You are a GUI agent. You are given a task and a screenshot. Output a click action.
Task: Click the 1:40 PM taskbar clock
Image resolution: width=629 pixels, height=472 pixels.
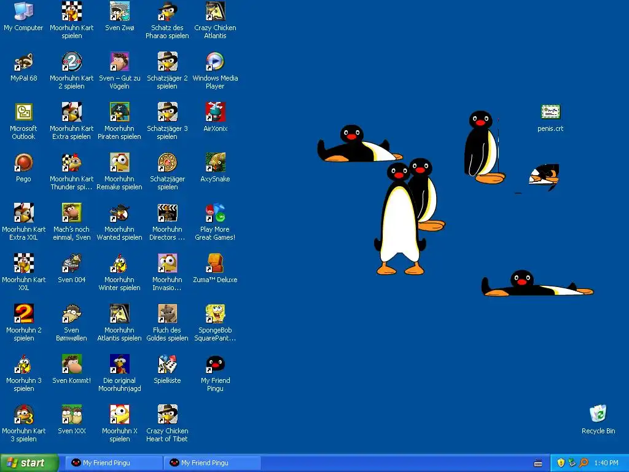[606, 463]
